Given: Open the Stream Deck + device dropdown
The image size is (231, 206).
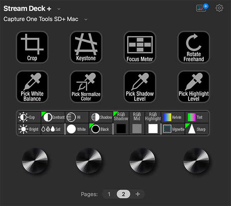Looking at the screenshot, I should tap(59, 9).
